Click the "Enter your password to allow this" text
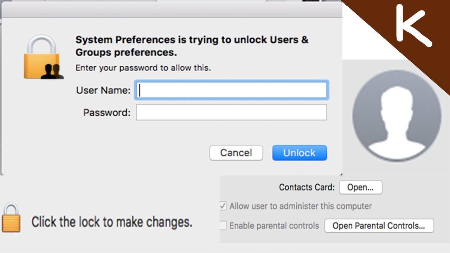450x253 pixels. click(x=143, y=67)
